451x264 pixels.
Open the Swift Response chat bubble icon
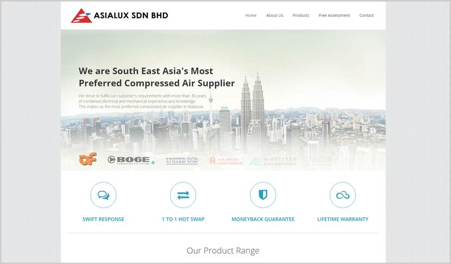pos(103,195)
